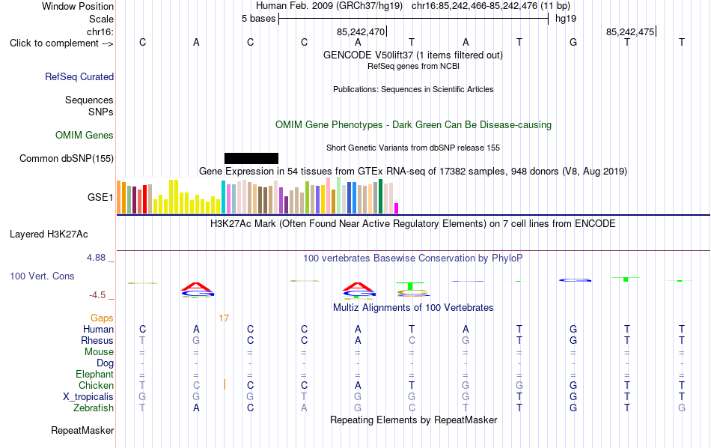Click the 85,242,475 coordinate marker

630,31
